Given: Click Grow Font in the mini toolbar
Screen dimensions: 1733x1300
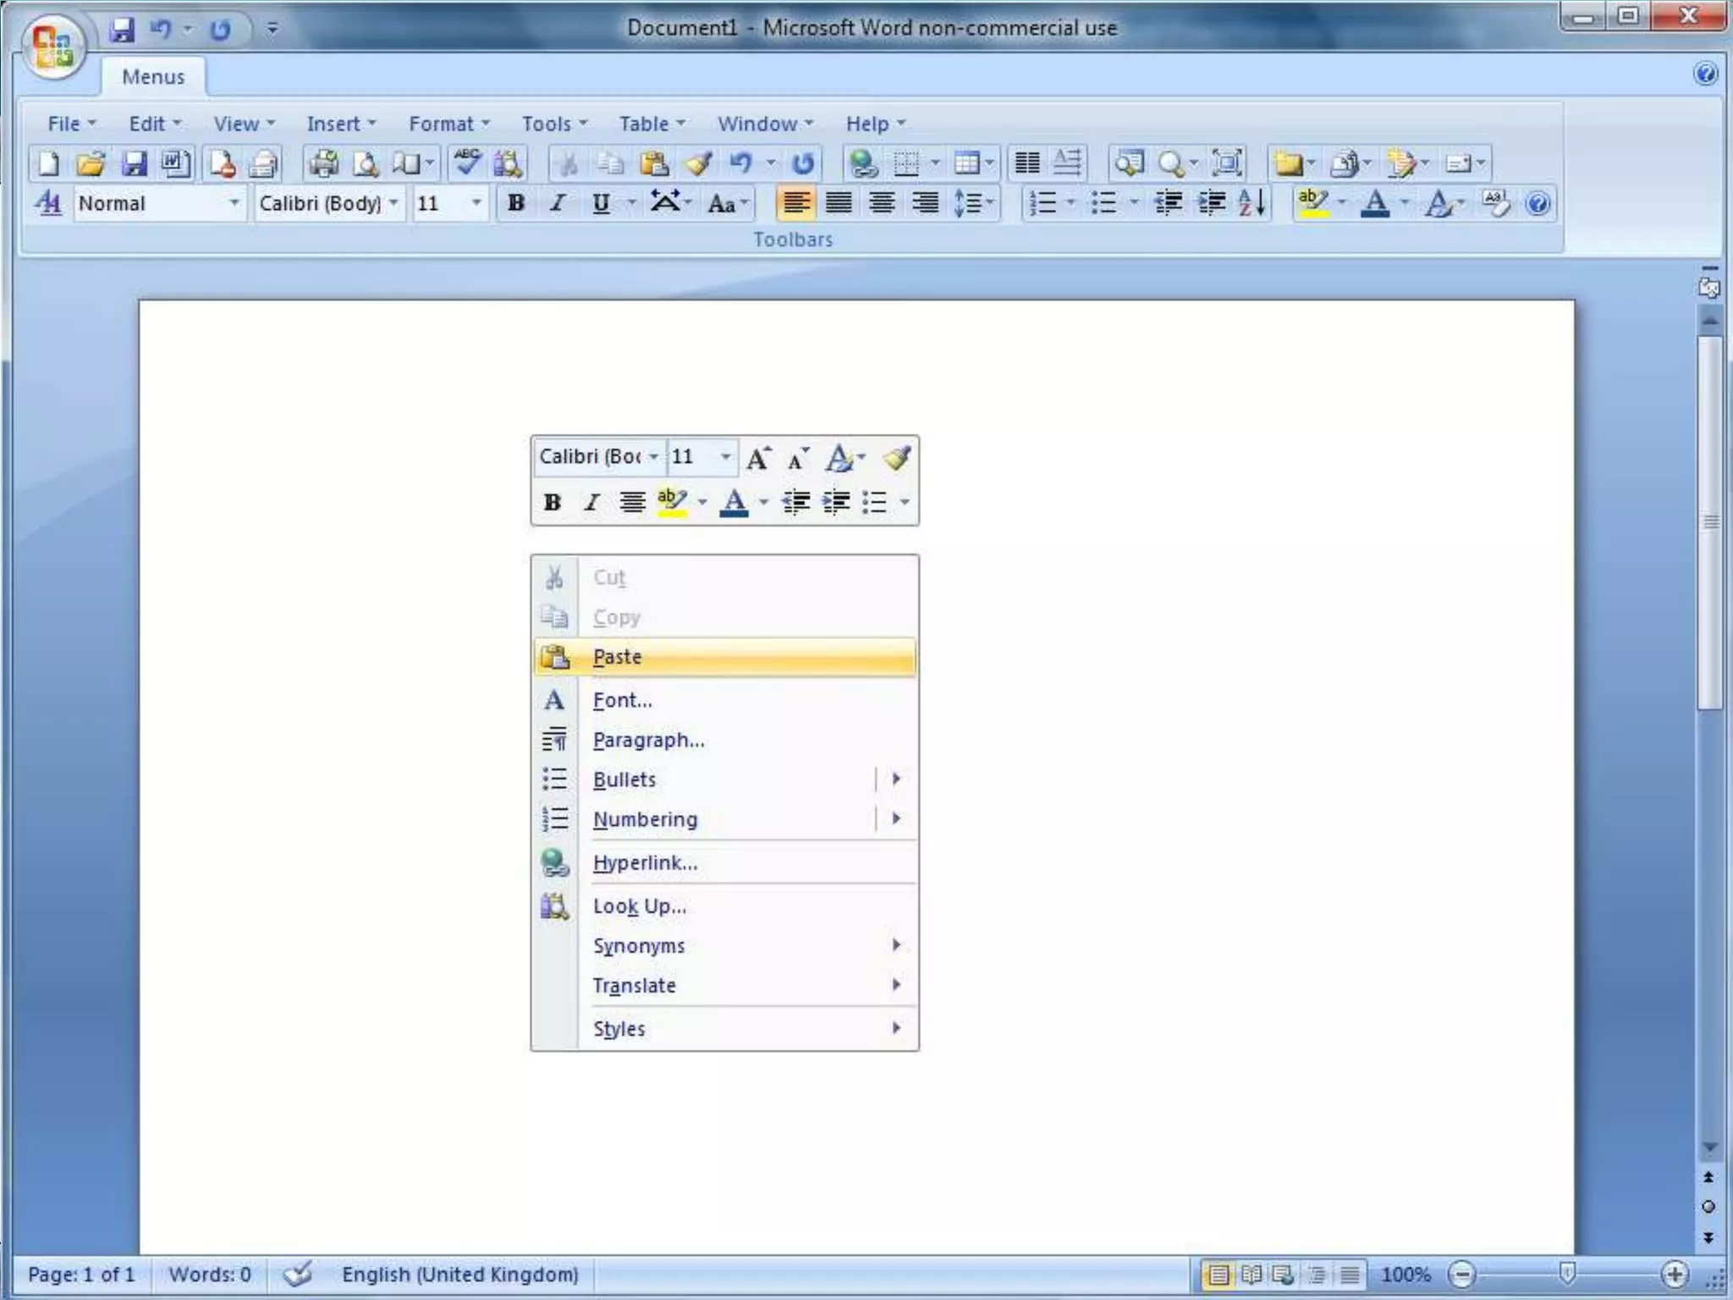Looking at the screenshot, I should (x=757, y=458).
